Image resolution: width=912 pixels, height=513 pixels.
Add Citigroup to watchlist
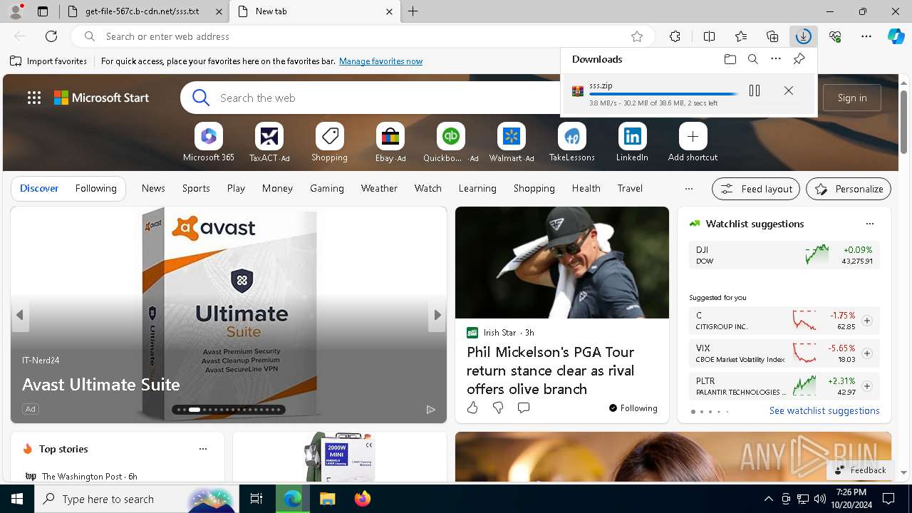tap(867, 321)
